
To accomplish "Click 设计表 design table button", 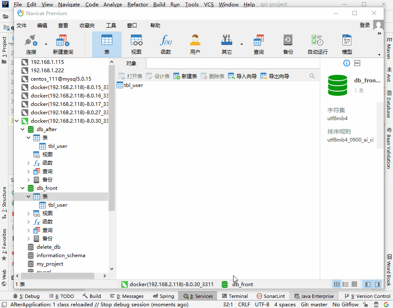I will (x=158, y=76).
